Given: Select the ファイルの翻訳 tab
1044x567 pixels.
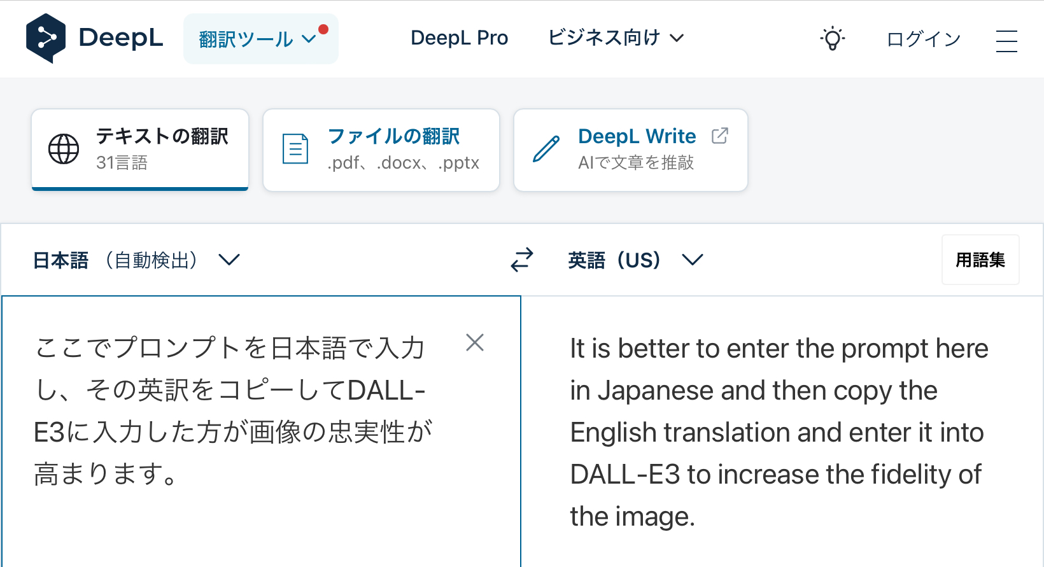Looking at the screenshot, I should (x=381, y=150).
